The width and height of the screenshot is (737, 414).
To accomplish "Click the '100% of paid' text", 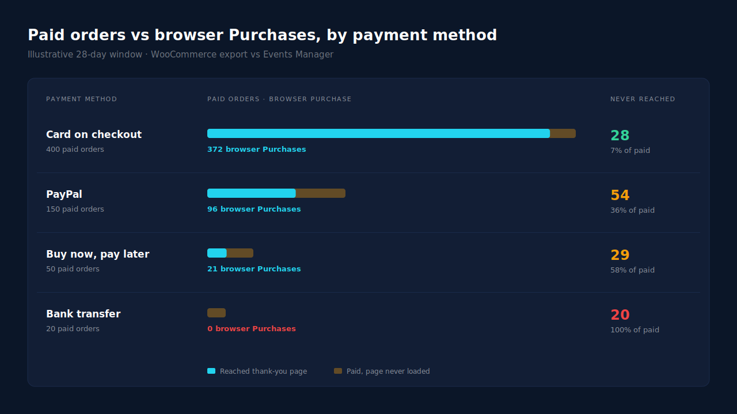I will pyautogui.click(x=635, y=330).
